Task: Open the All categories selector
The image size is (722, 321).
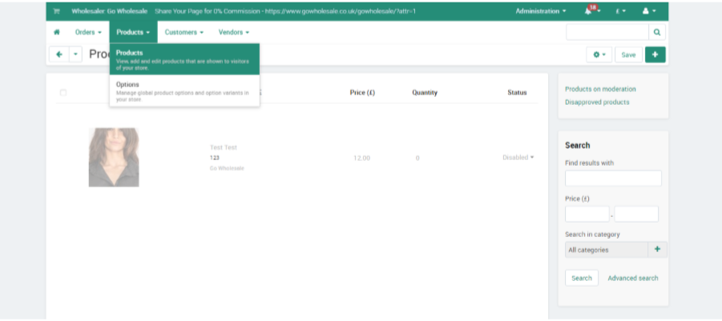Action: tap(607, 250)
